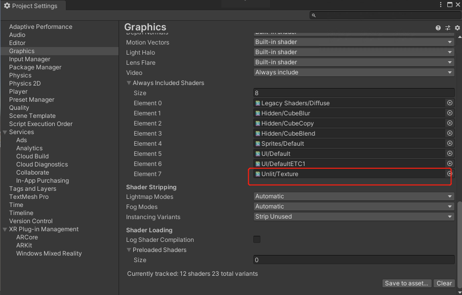Open Version Control settings
The width and height of the screenshot is (462, 295).
pyautogui.click(x=30, y=221)
